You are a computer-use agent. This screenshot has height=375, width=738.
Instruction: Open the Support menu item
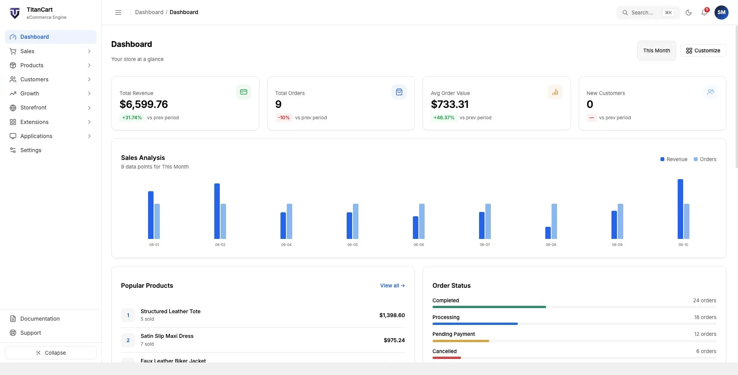coord(51,333)
